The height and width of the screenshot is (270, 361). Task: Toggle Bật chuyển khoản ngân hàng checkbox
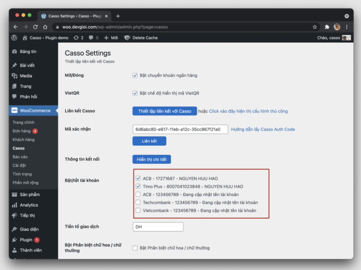click(135, 76)
